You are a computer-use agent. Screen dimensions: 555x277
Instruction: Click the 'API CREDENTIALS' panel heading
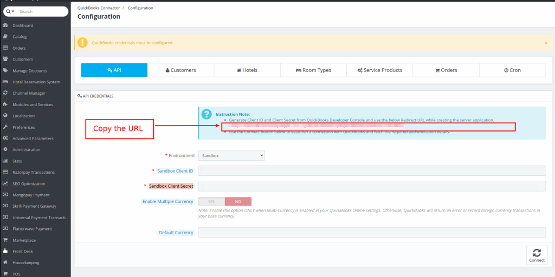tap(98, 96)
